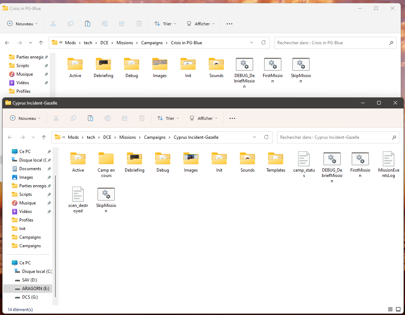The width and height of the screenshot is (405, 315).
Task: Open the Trier dropdown in Cyprus Incident-Gazelle window
Action: [168, 118]
